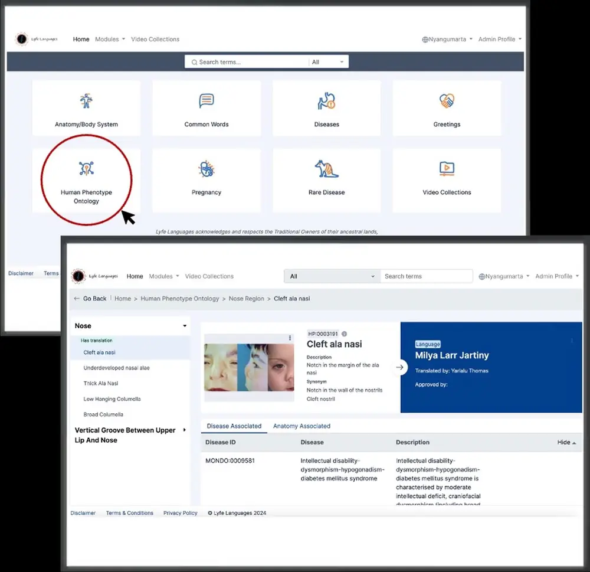Open Admin Profile dropdown in front window
Screen dimensions: 590x572
point(557,276)
